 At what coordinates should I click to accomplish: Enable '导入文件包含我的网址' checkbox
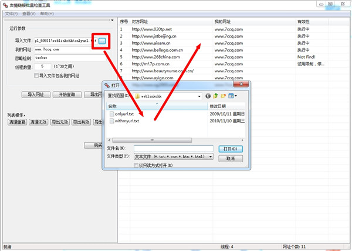pyautogui.click(x=36, y=76)
